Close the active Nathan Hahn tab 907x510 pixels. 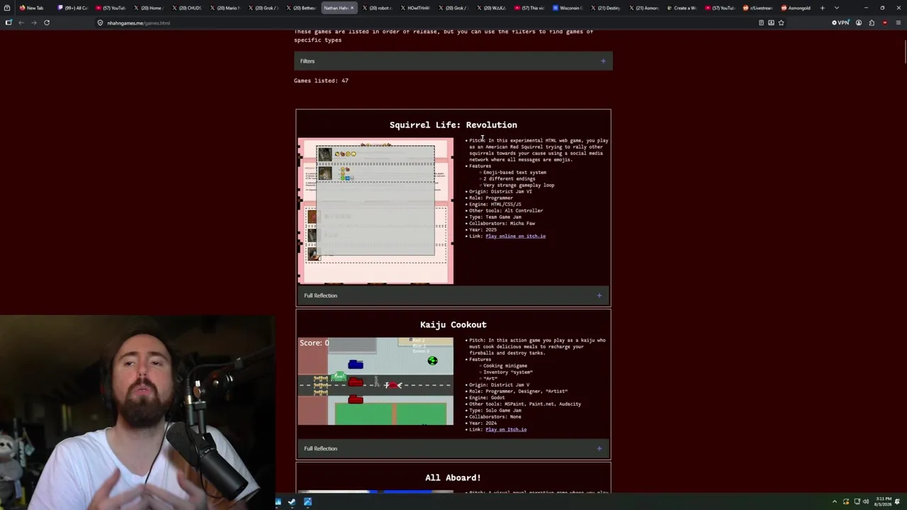(x=352, y=8)
